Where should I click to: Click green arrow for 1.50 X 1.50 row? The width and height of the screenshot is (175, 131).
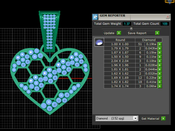(160, 57)
